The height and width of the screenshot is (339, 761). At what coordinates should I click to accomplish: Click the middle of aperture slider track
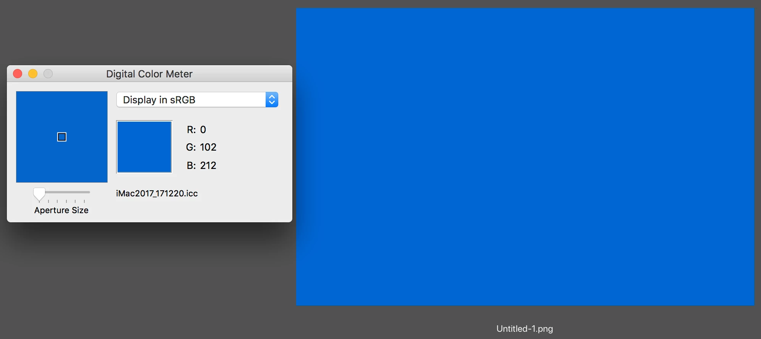(x=62, y=192)
